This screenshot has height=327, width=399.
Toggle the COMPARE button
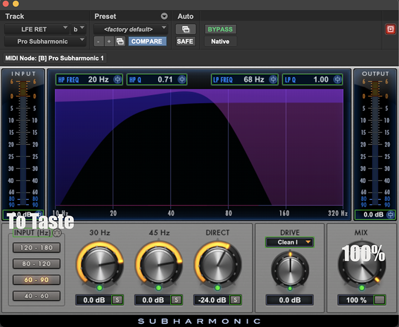coord(147,41)
